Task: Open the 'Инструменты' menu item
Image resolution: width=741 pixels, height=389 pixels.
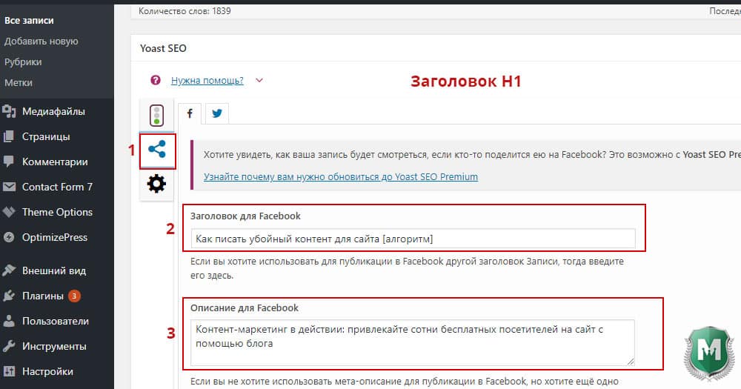Action: (x=54, y=347)
